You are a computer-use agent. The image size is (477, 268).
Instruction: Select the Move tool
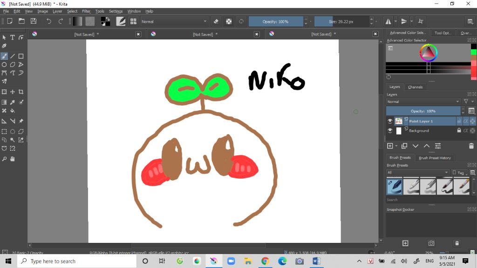point(13,92)
